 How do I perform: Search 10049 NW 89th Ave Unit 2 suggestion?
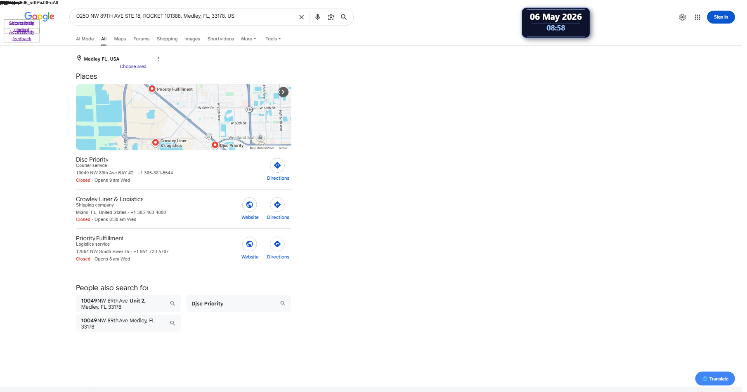[x=128, y=303]
